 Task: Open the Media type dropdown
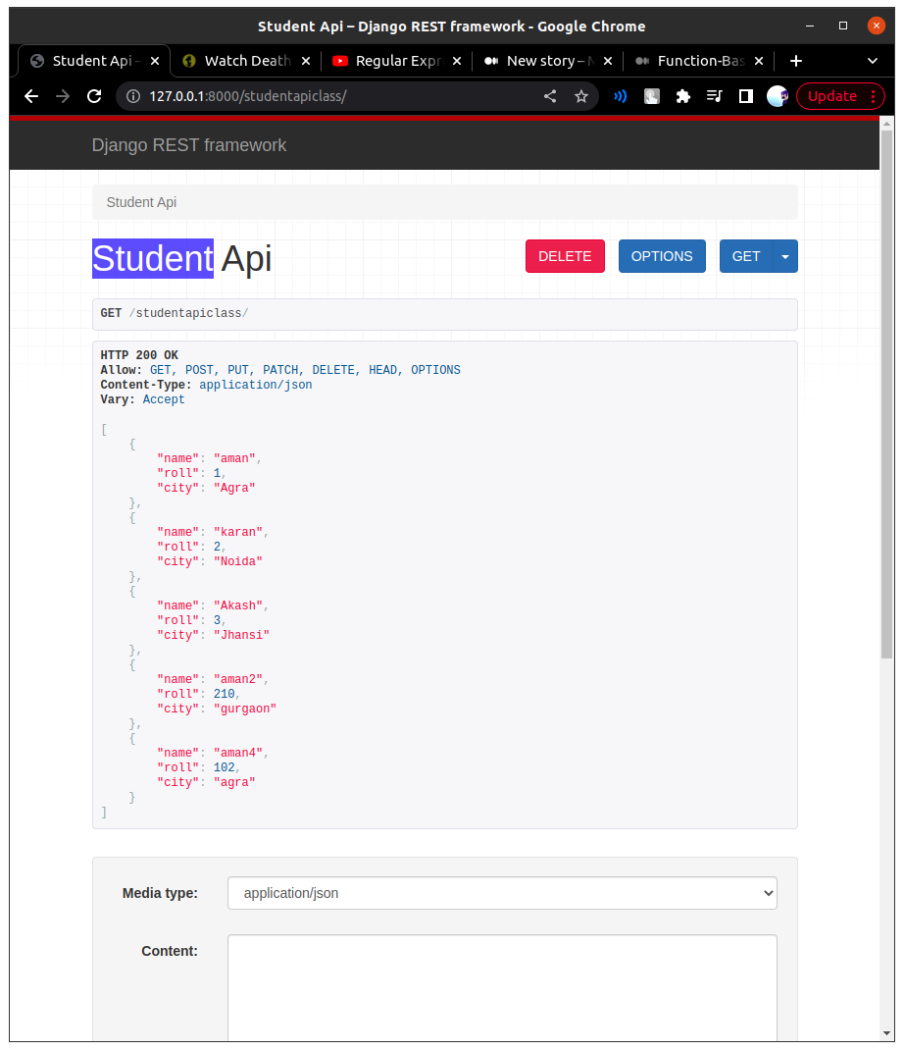[502, 893]
